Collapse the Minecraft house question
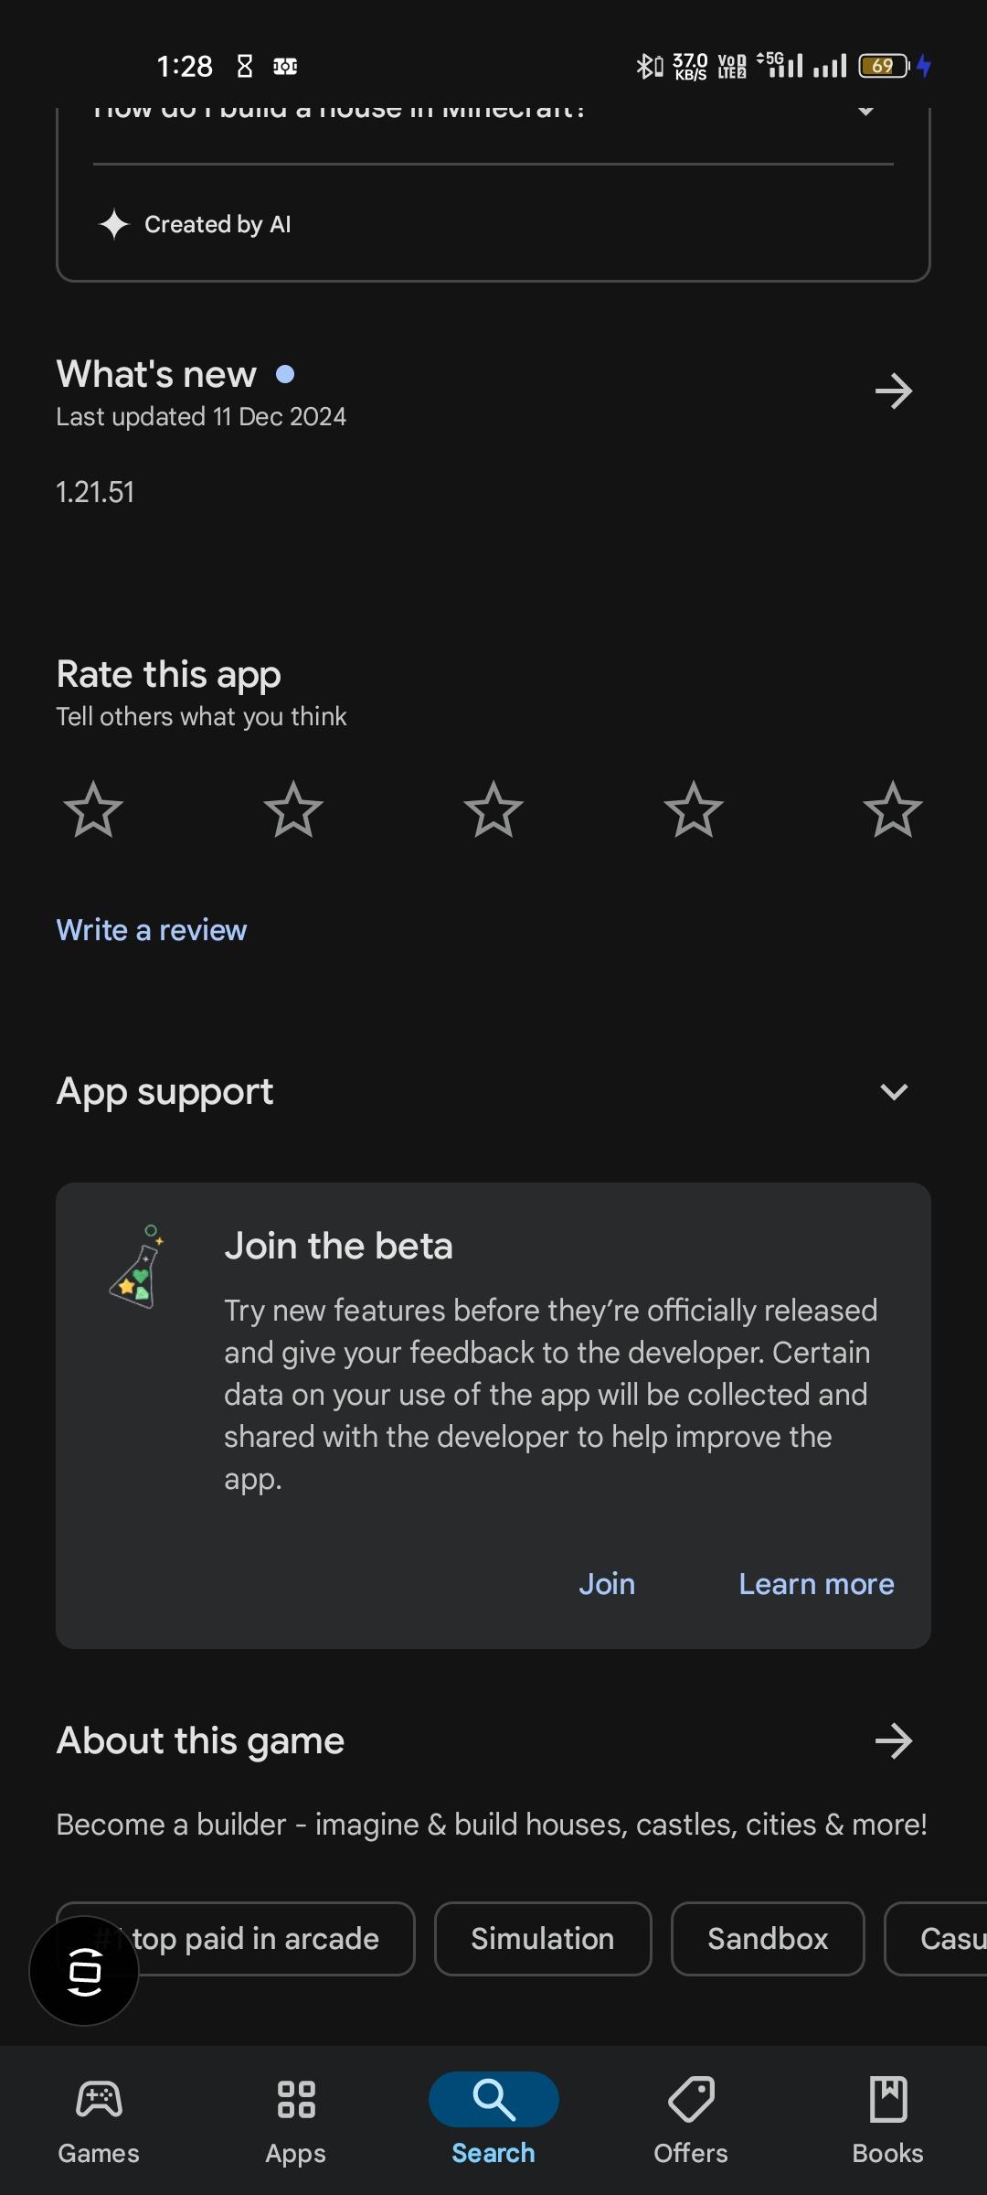This screenshot has height=2195, width=987. tap(865, 112)
